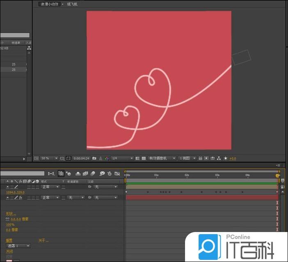Enable motion blur switch in timeline toolbar
Screen dimensions: 288x262
93,174
